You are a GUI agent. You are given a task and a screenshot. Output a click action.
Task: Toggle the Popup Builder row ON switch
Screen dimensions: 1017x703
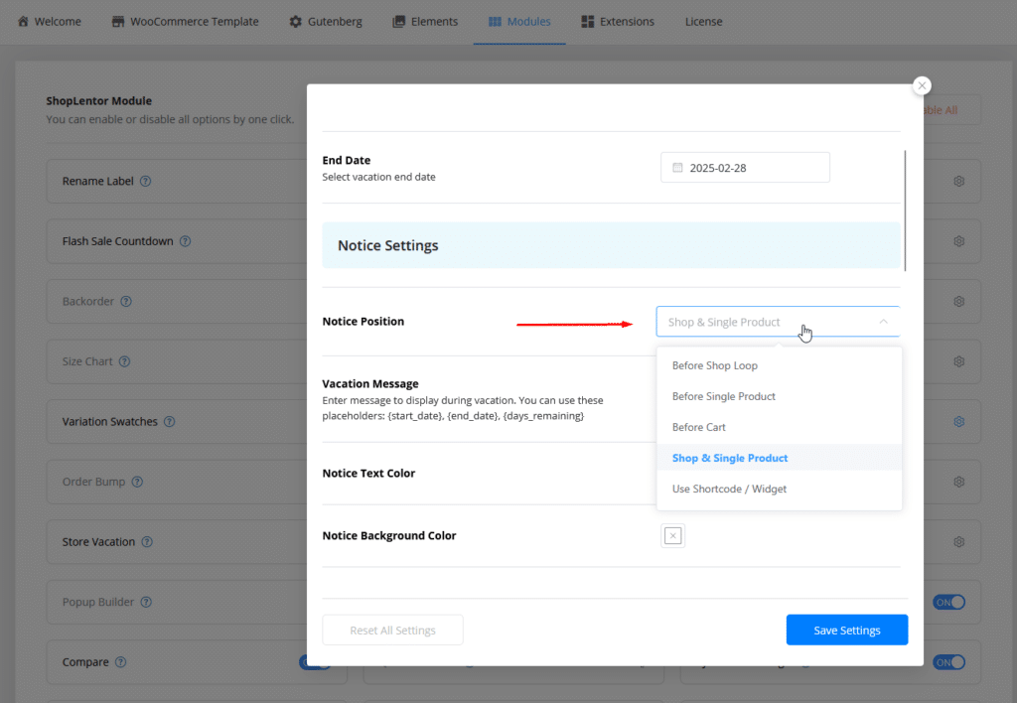pos(948,603)
